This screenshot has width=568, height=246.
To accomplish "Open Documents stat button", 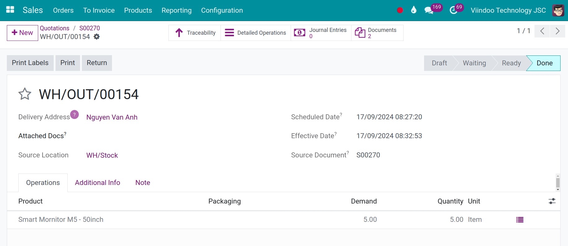I will 377,33.
